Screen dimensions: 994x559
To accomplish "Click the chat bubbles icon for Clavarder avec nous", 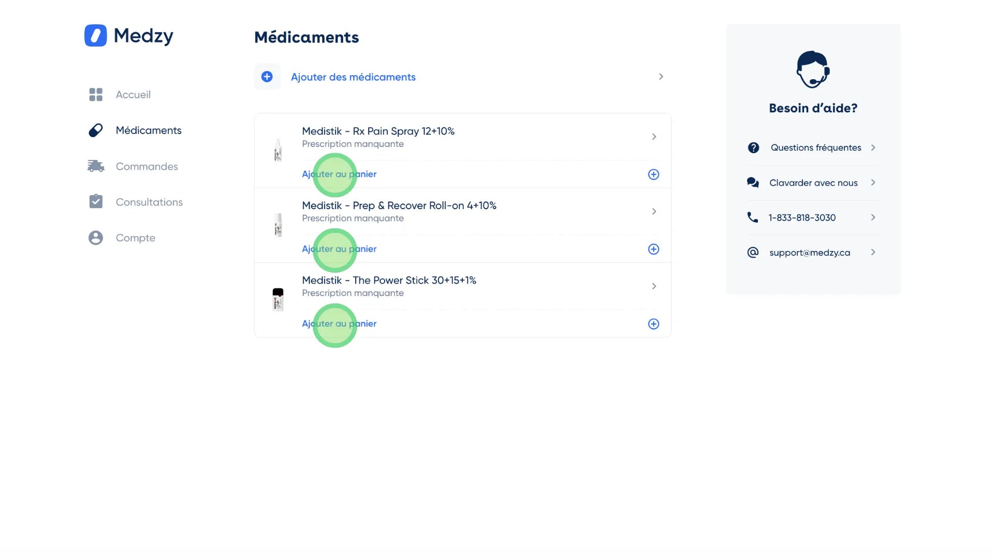I will pos(753,183).
